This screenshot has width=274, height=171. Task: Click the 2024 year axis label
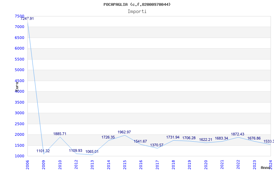(x=270, y=164)
